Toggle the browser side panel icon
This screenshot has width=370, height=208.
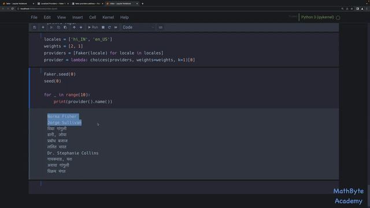point(357,9)
